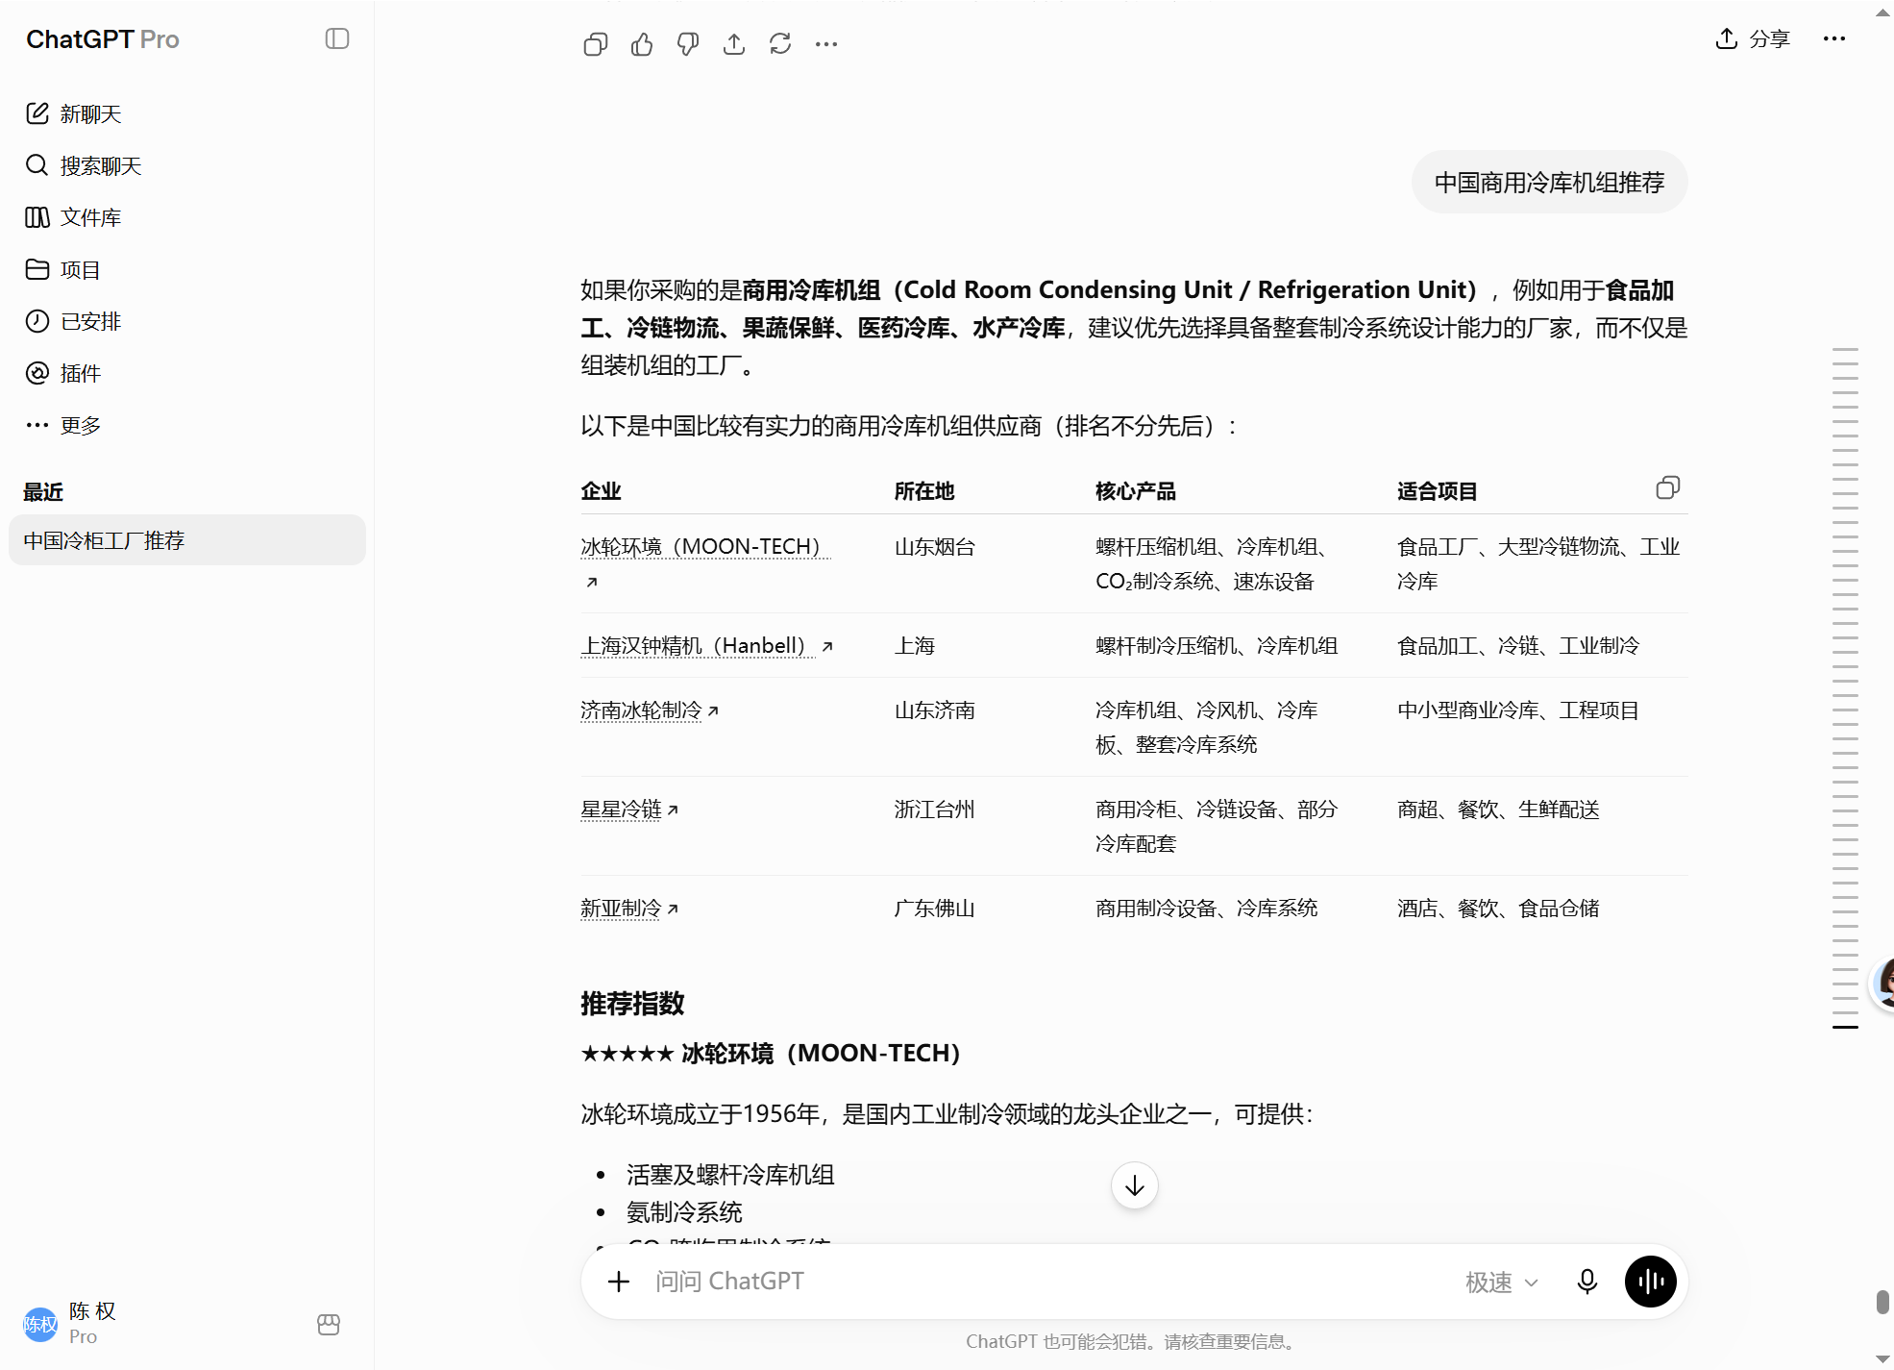Click the scroll-to-bottom arrow button
Screen dimensions: 1894x1370
point(1135,1186)
